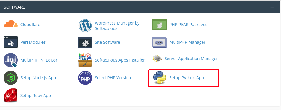This screenshot has height=110, width=281.
Task: Open the MultiPHP Manager link
Action: click(x=187, y=42)
